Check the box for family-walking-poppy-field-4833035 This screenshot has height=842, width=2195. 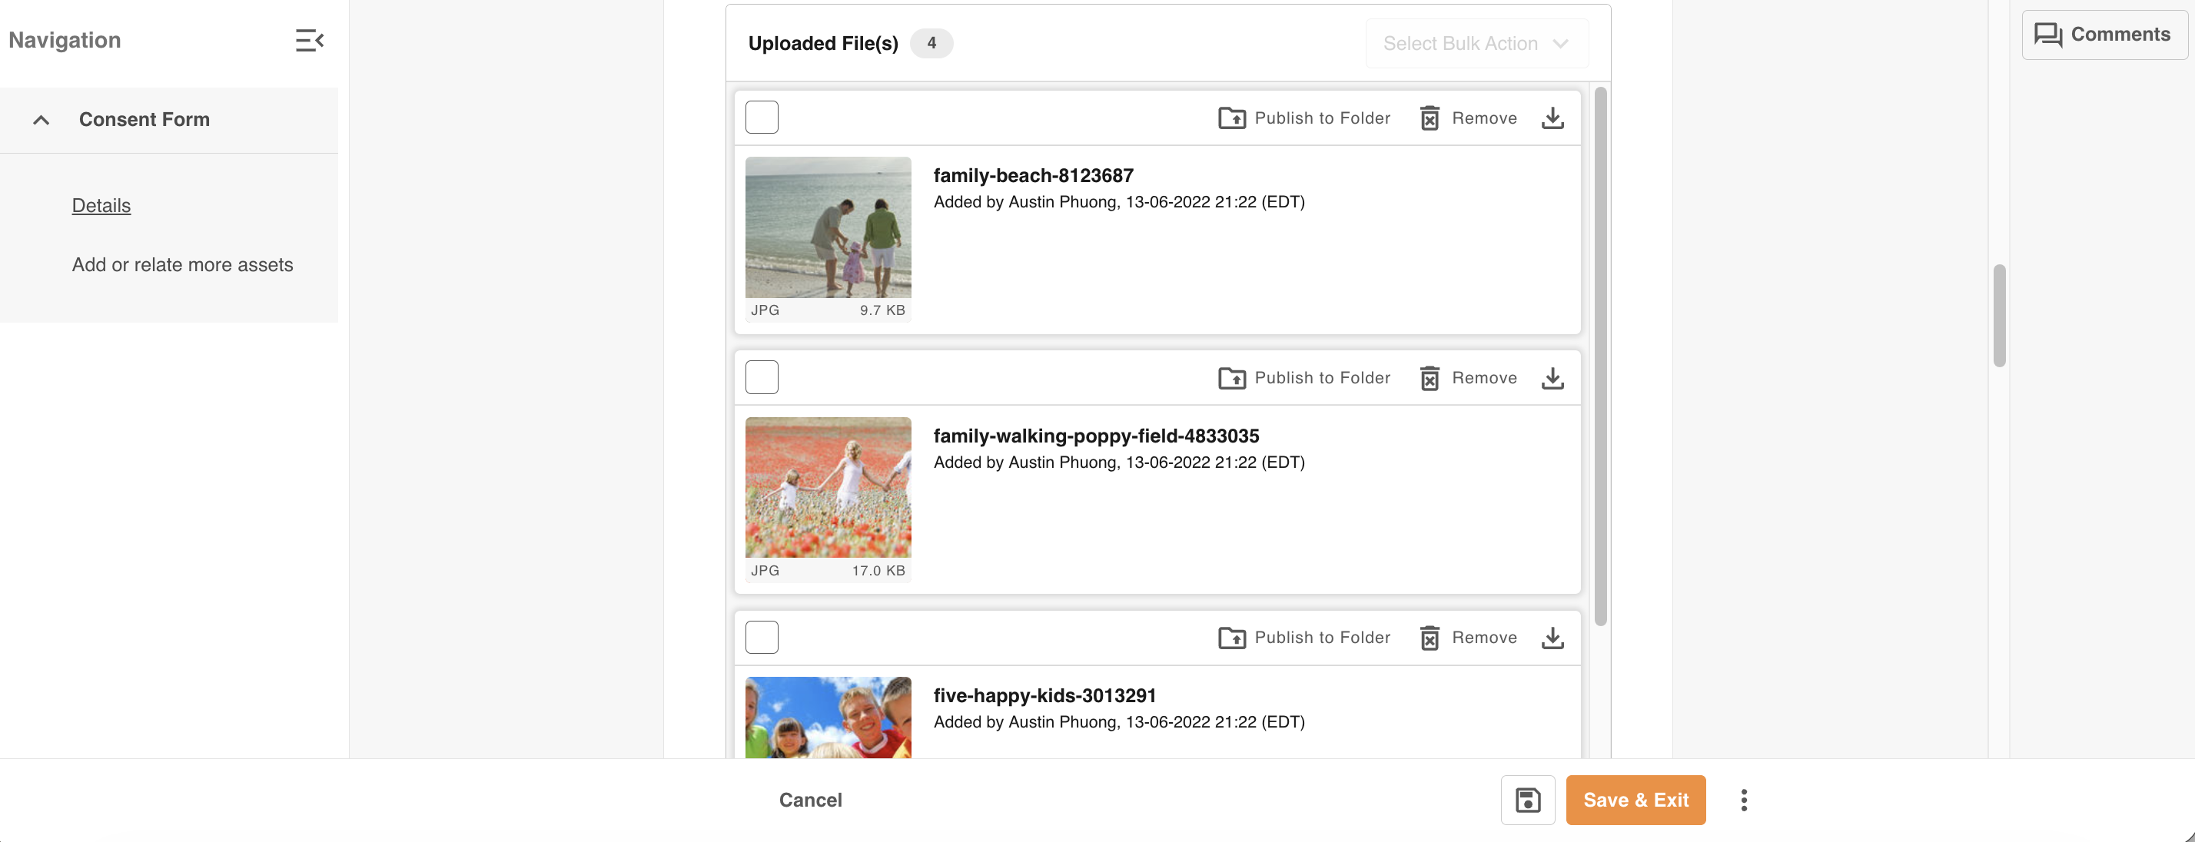pos(762,377)
